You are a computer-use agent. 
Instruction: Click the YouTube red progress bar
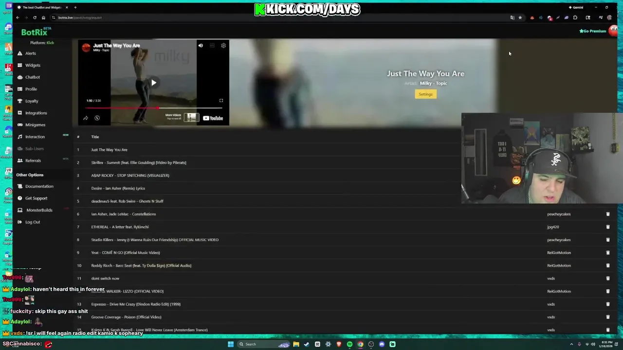(x=154, y=108)
